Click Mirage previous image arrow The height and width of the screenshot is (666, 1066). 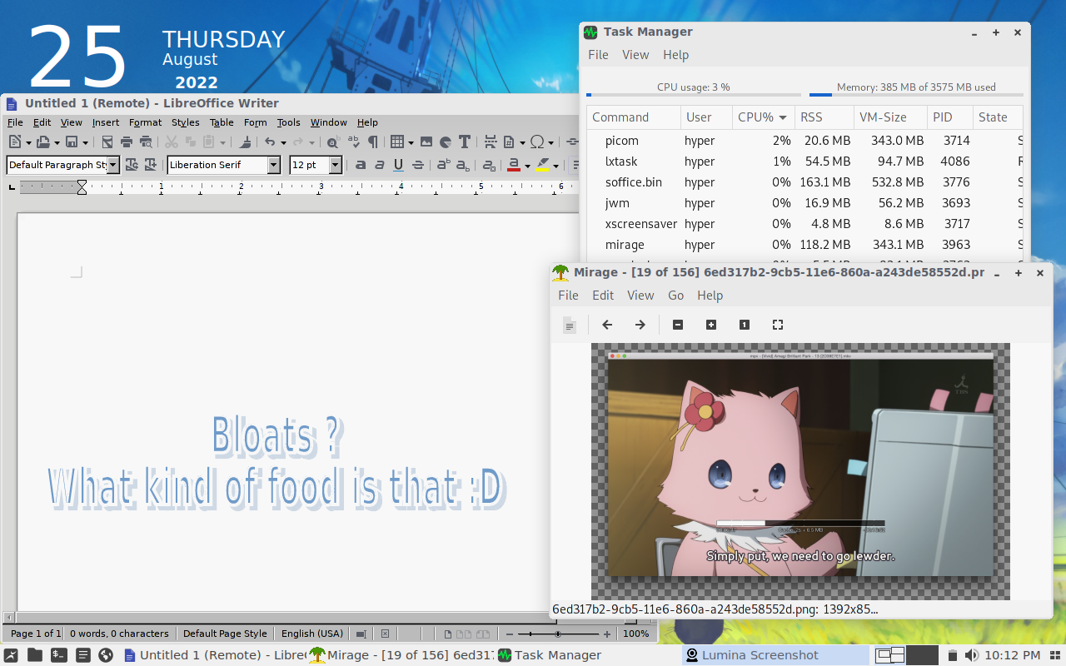pos(607,325)
